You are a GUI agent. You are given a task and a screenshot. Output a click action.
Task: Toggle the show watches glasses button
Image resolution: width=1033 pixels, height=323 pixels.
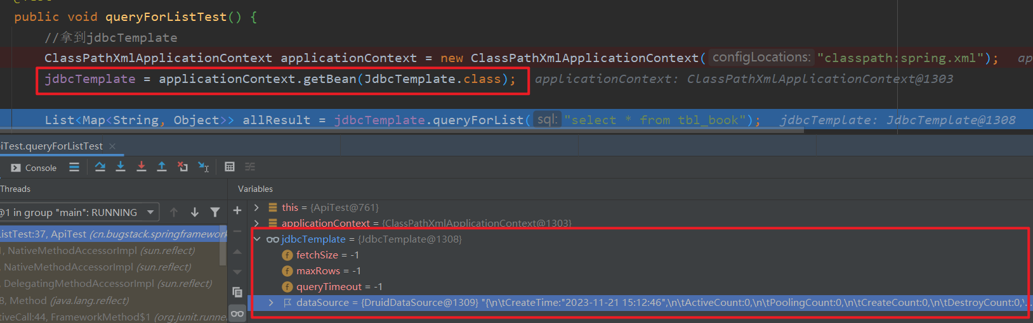tap(237, 313)
